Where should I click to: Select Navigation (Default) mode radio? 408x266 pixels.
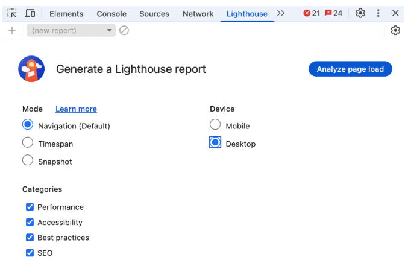coord(28,124)
